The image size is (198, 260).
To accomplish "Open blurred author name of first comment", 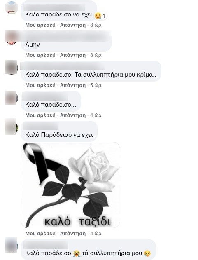I will tap(54, 7).
